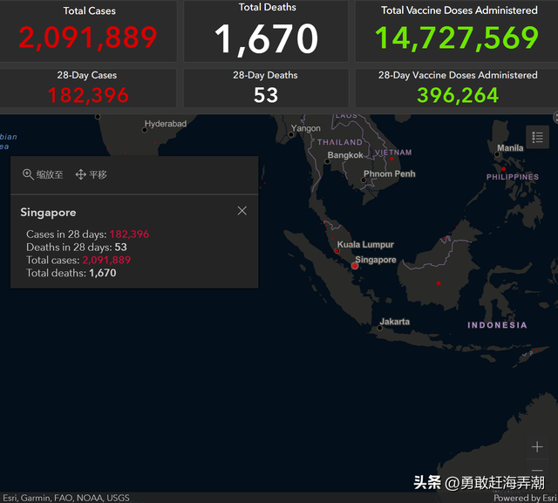Select the red dot on Borneo

[439, 283]
